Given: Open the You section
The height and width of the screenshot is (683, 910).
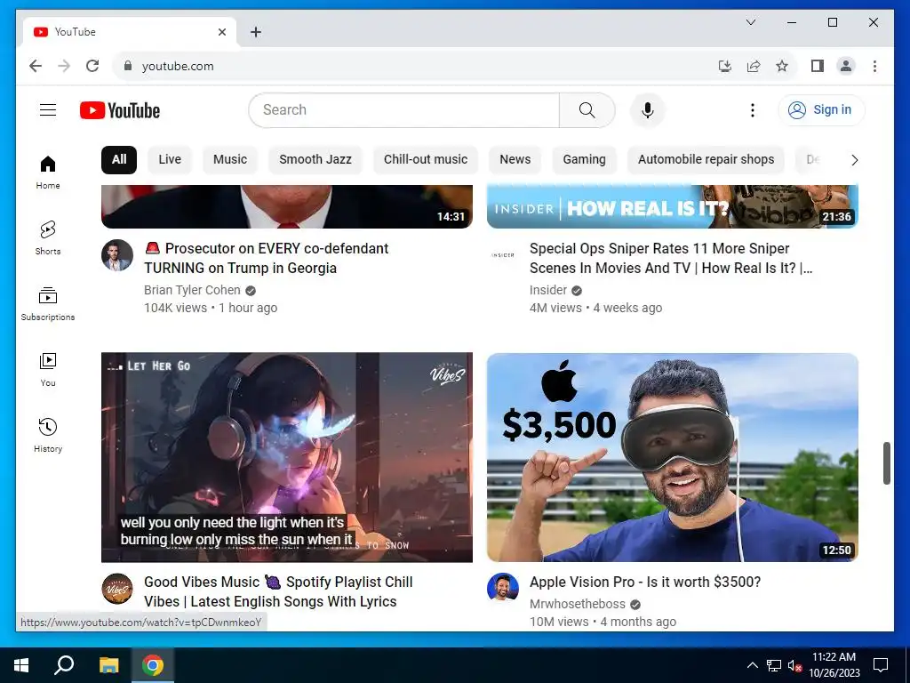Looking at the screenshot, I should [x=48, y=370].
